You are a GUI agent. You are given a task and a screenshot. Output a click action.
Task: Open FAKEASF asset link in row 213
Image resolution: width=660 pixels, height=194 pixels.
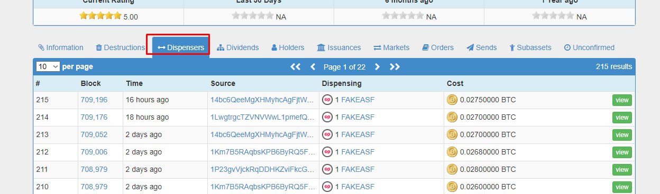(357, 134)
